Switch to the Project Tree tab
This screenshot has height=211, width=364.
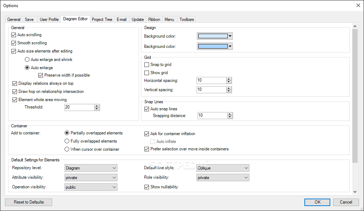(x=102, y=20)
